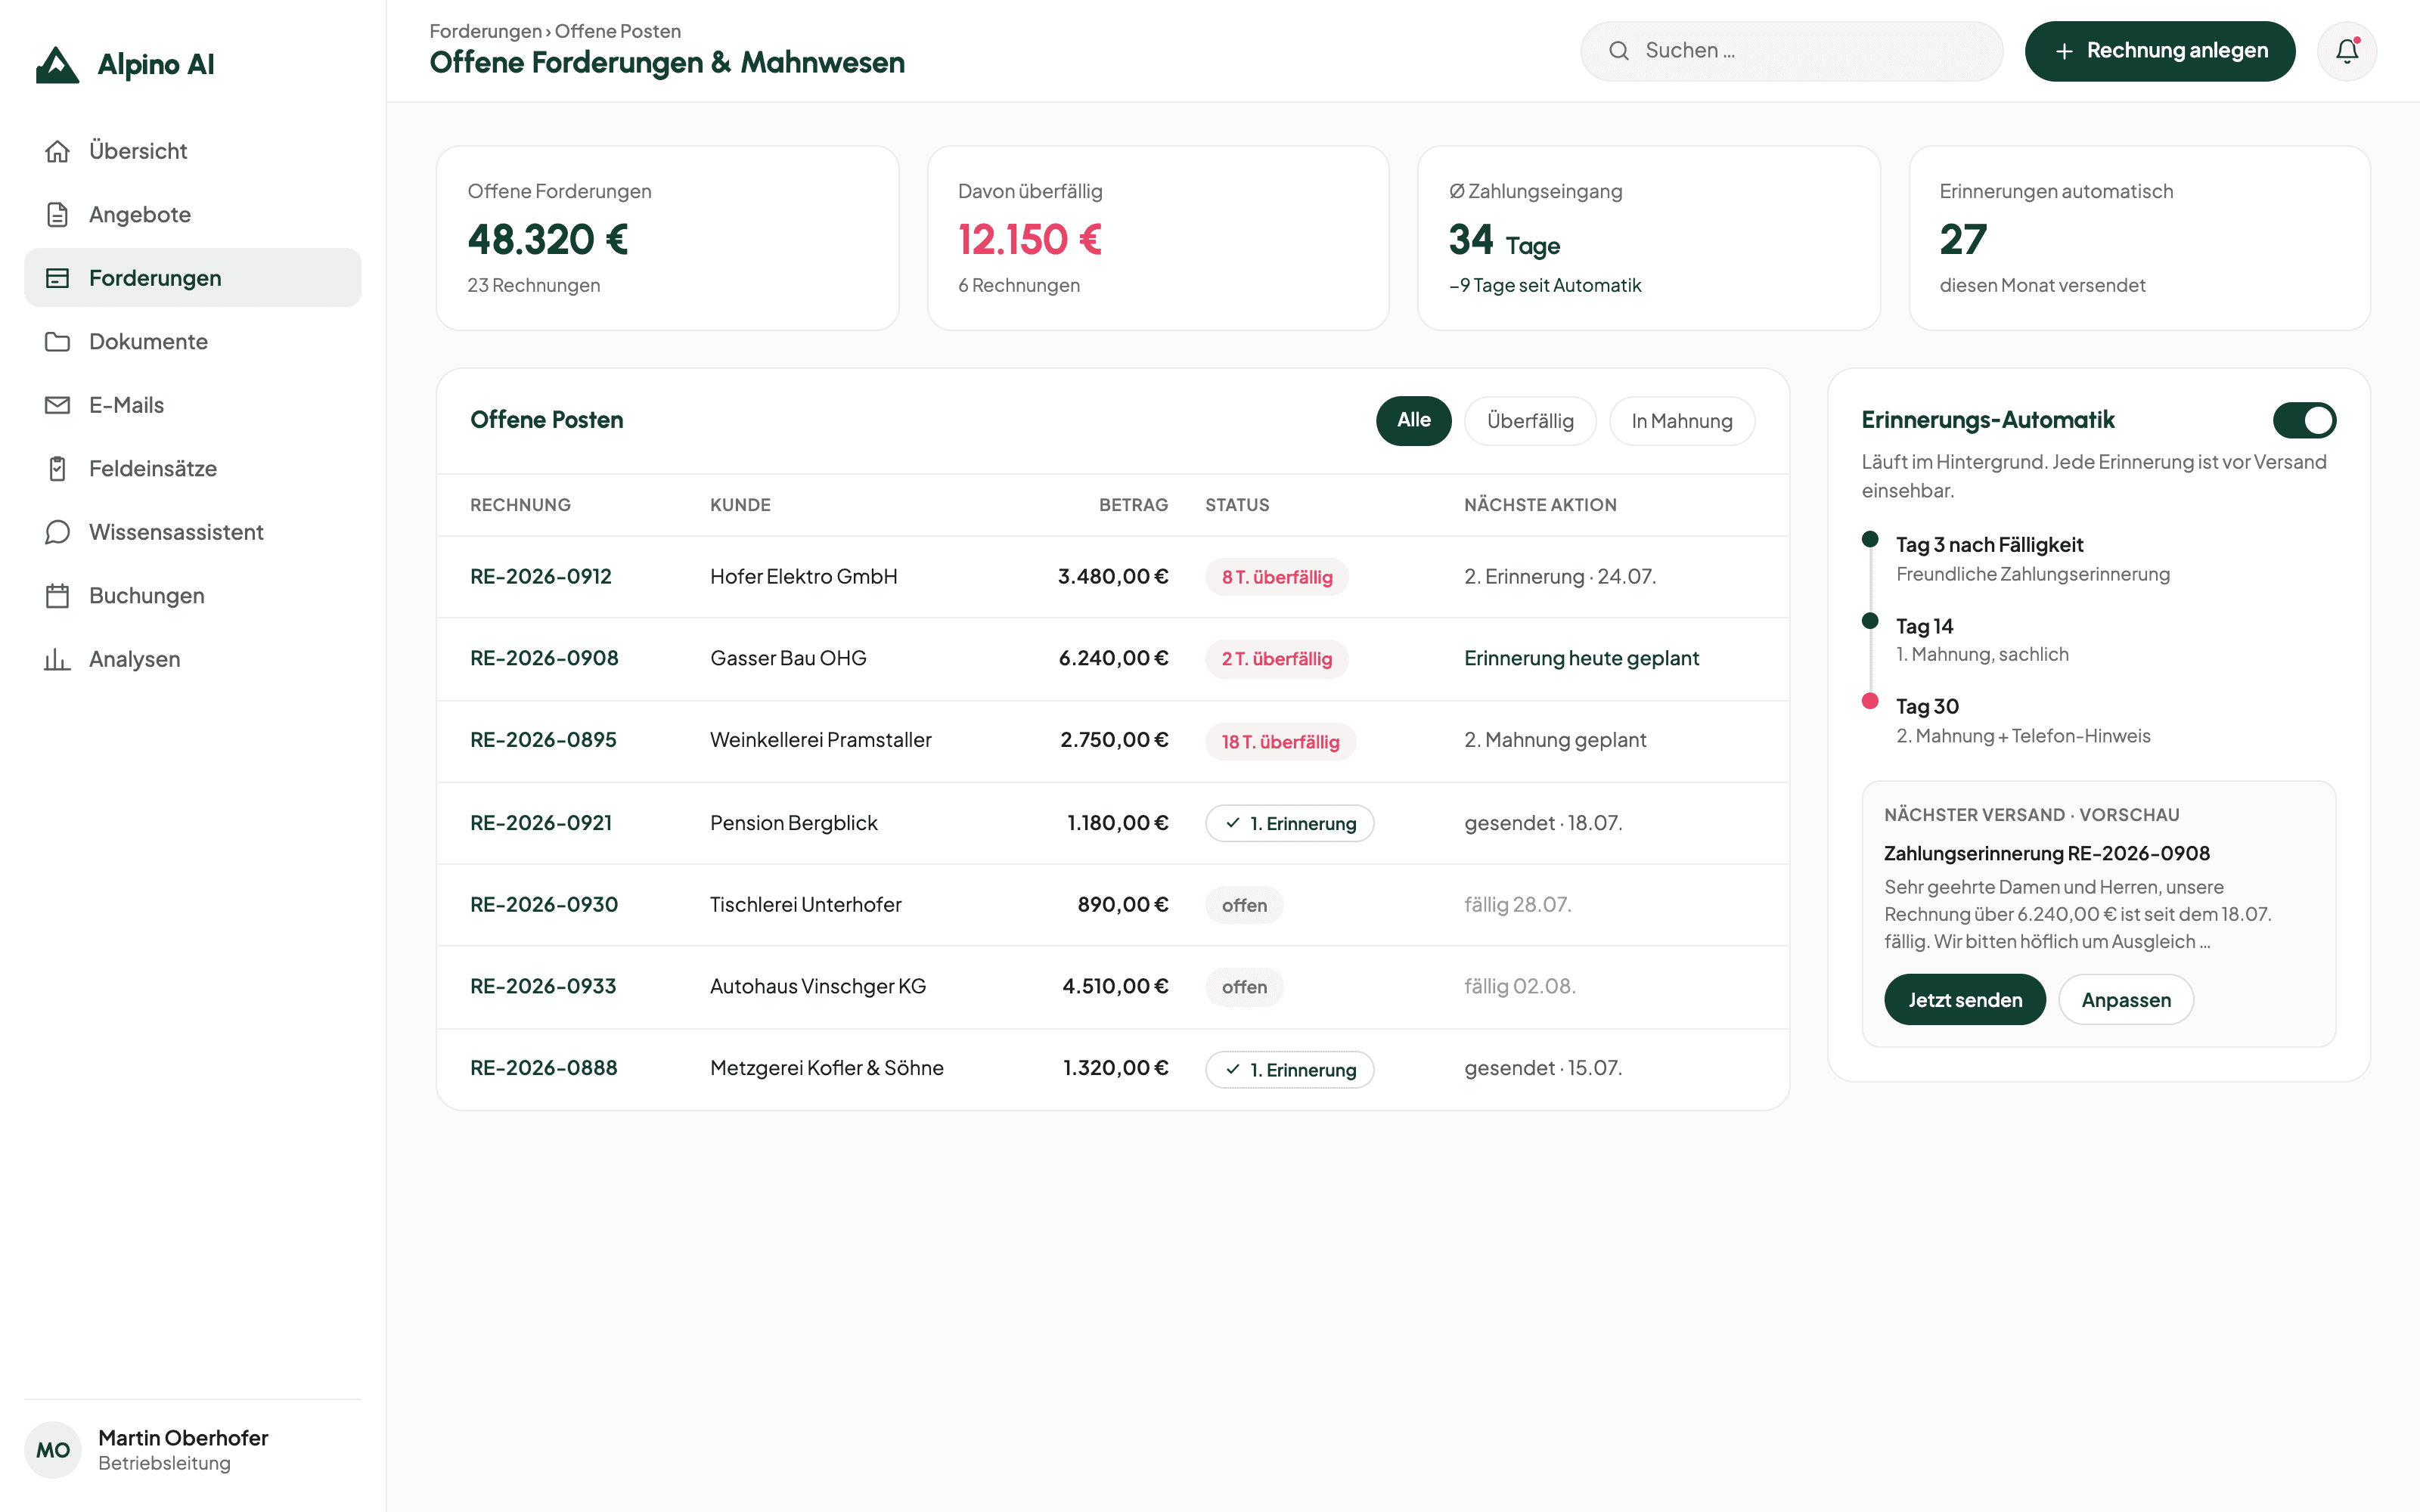Switch off the Erinnerungs-Automatik toggle

pos(2304,420)
